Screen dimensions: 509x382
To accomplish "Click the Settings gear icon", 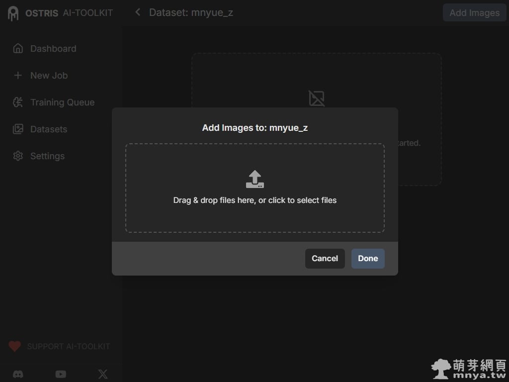I will 18,156.
